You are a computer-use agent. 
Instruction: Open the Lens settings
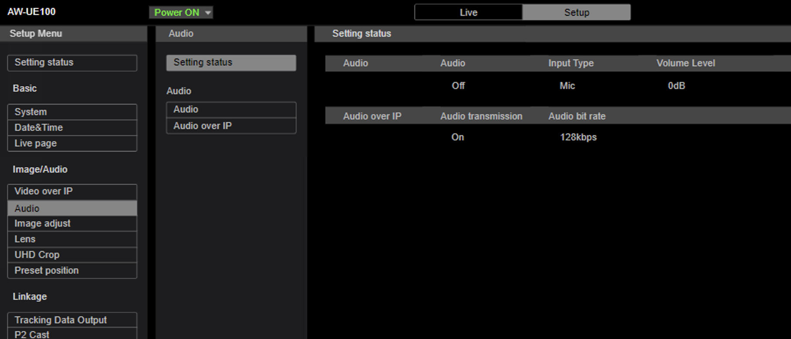(x=72, y=239)
